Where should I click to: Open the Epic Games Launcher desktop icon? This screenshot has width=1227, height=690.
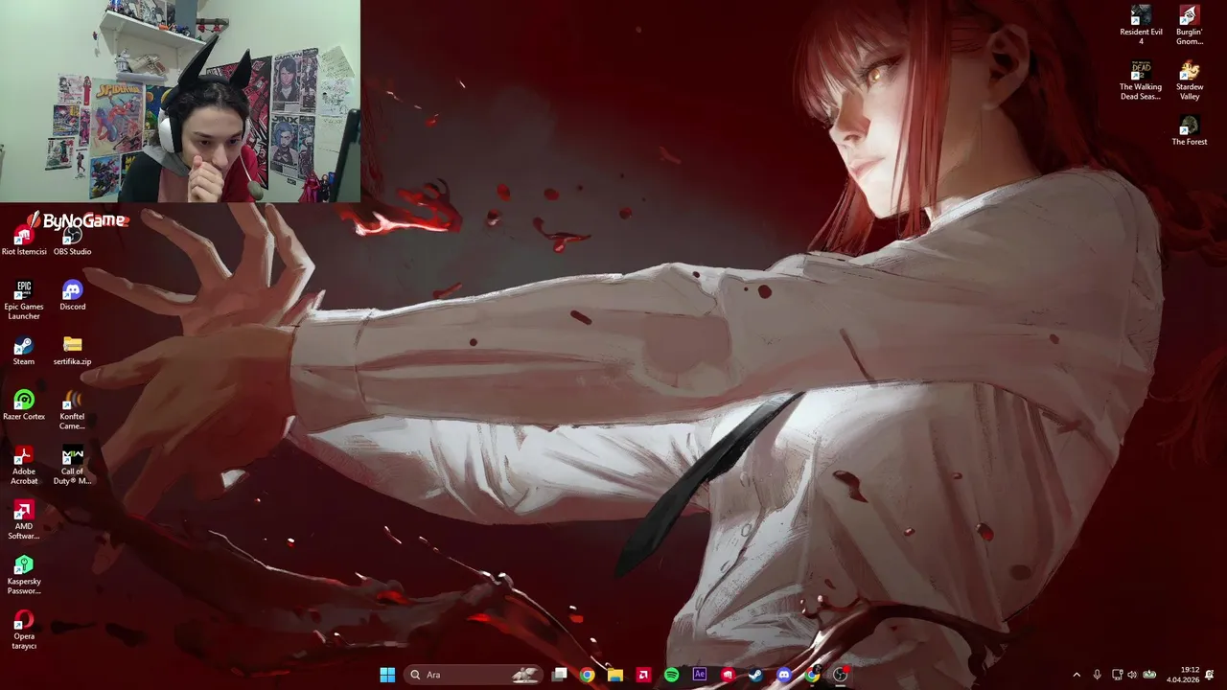point(24,300)
